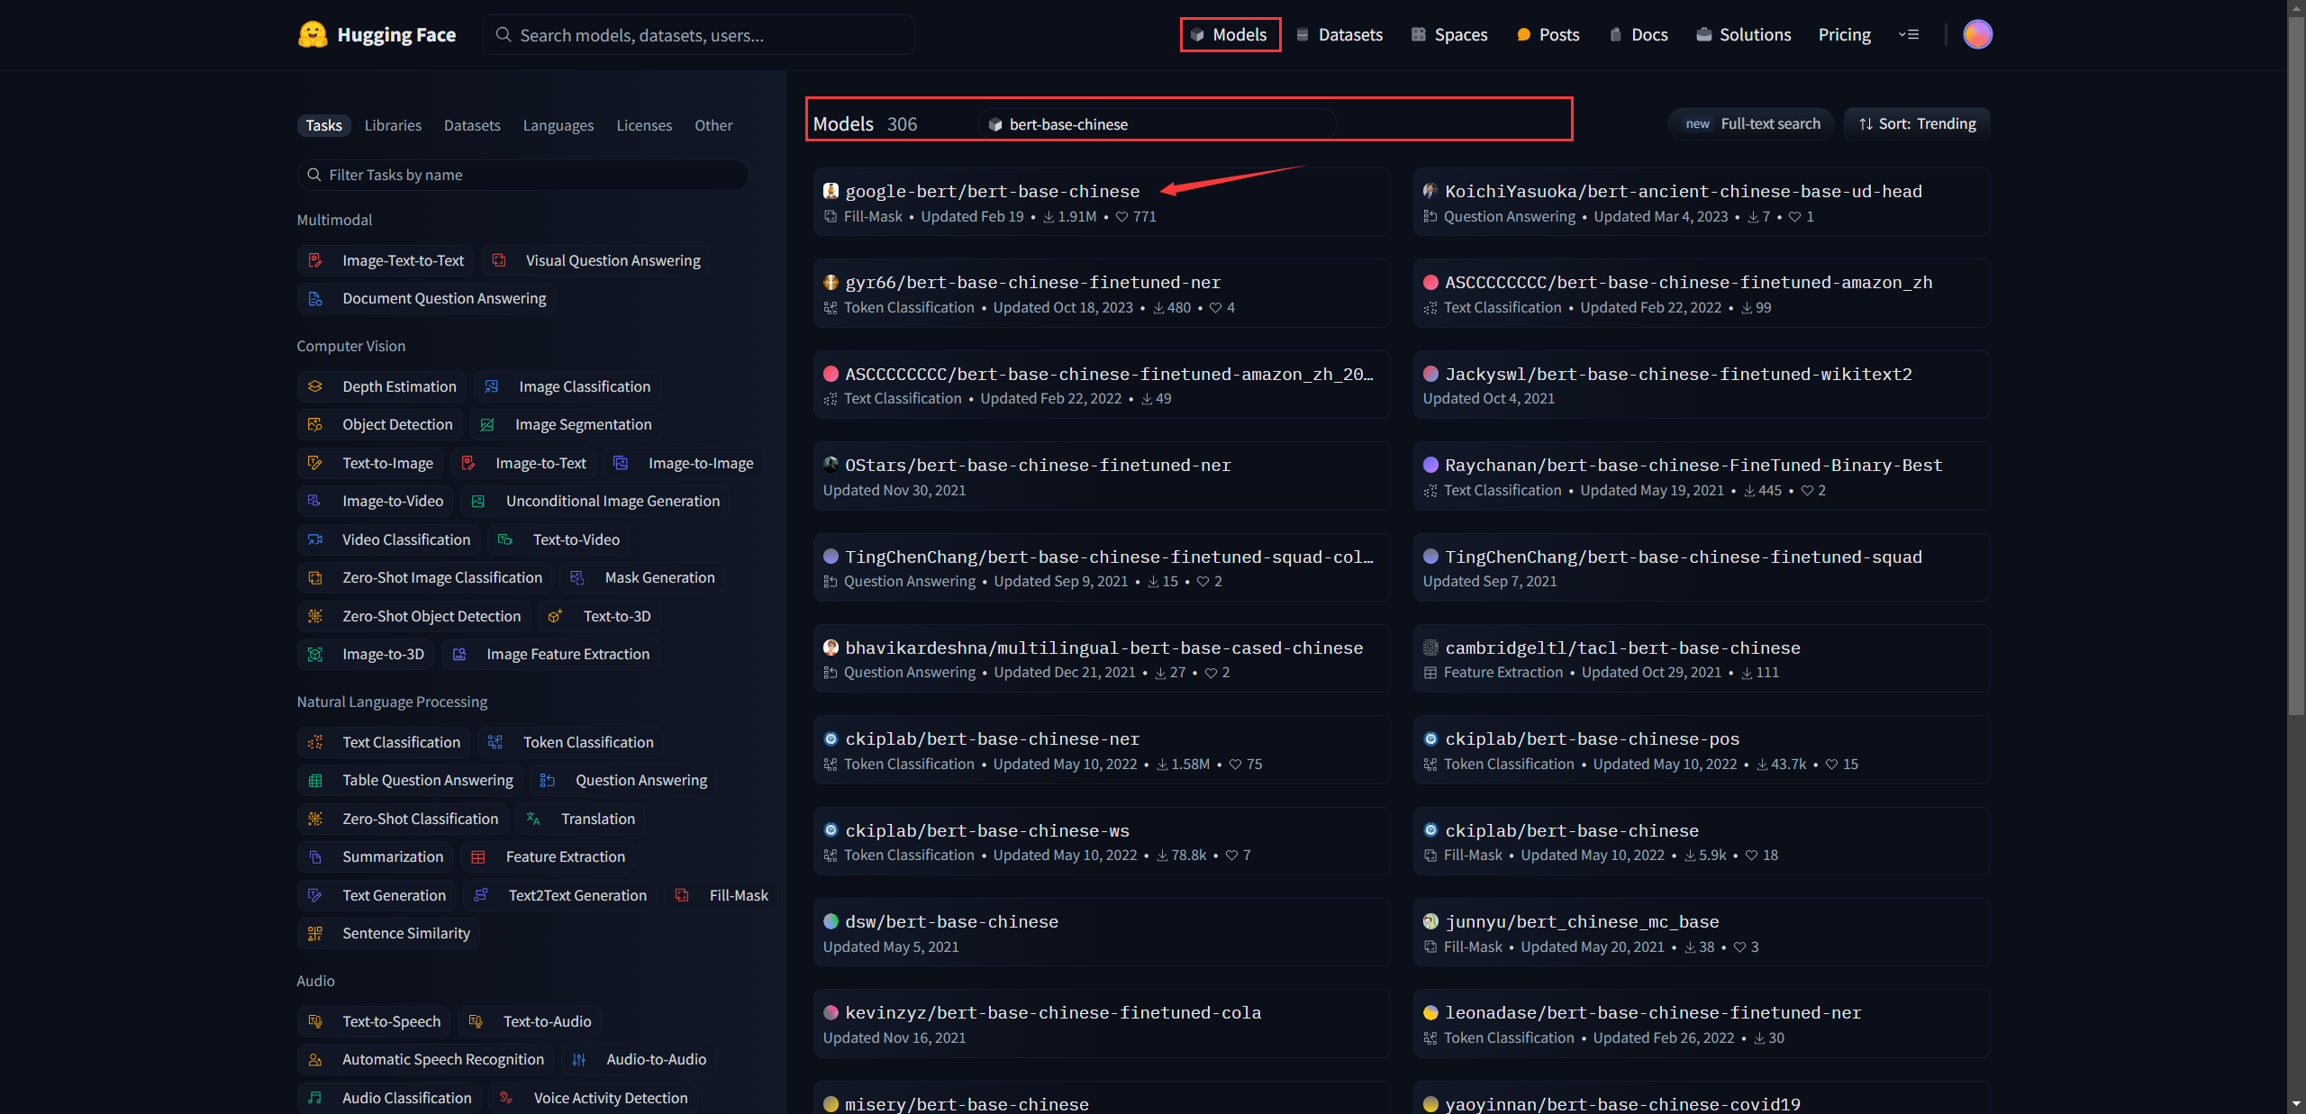Click the model name filter field
The width and height of the screenshot is (2306, 1114).
click(1157, 124)
